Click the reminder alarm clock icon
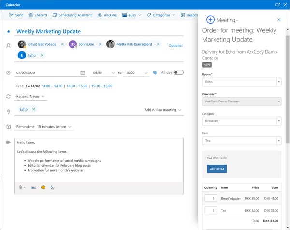 pyautogui.click(x=9, y=127)
